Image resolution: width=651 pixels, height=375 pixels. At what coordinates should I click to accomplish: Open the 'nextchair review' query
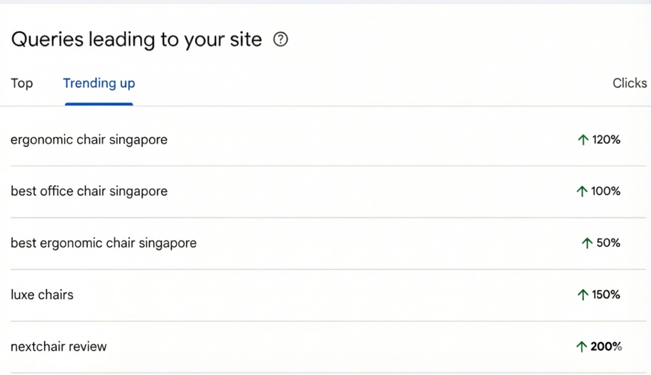pos(59,346)
